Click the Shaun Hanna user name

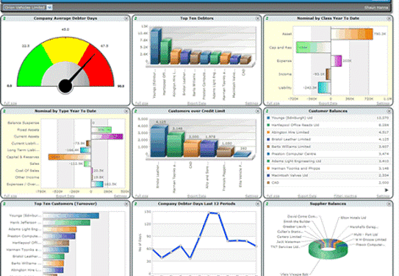point(375,7)
